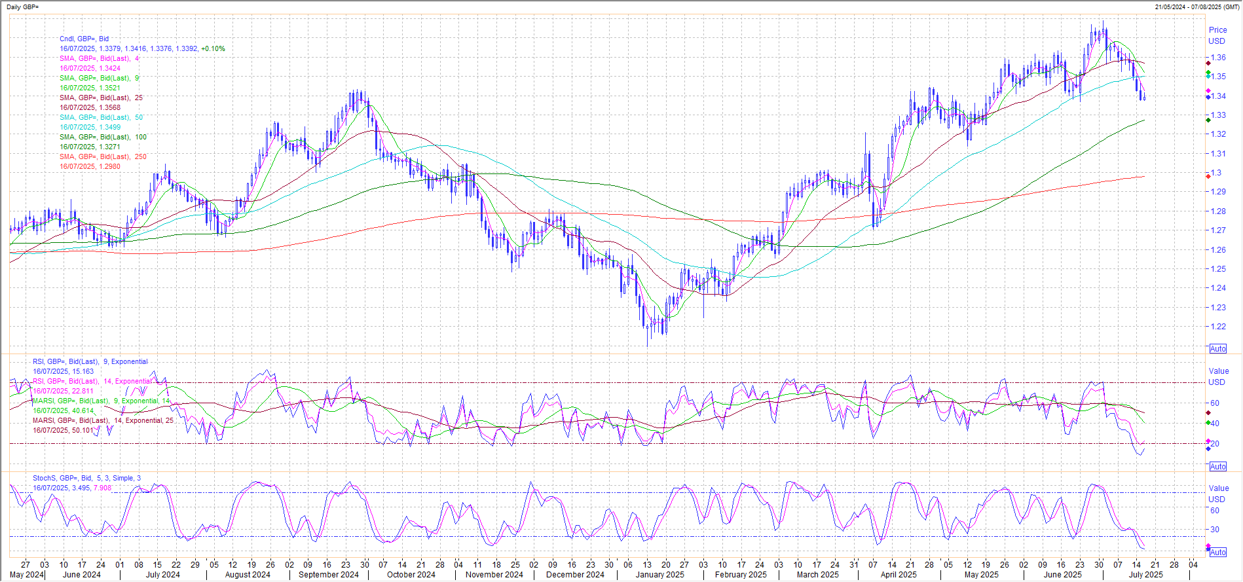Select the red SMA 250 marker near 1.3
The height and width of the screenshot is (582, 1243).
[1208, 175]
